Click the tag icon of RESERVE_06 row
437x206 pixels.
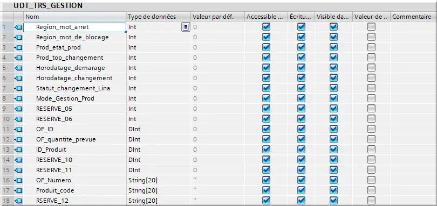click(x=18, y=119)
